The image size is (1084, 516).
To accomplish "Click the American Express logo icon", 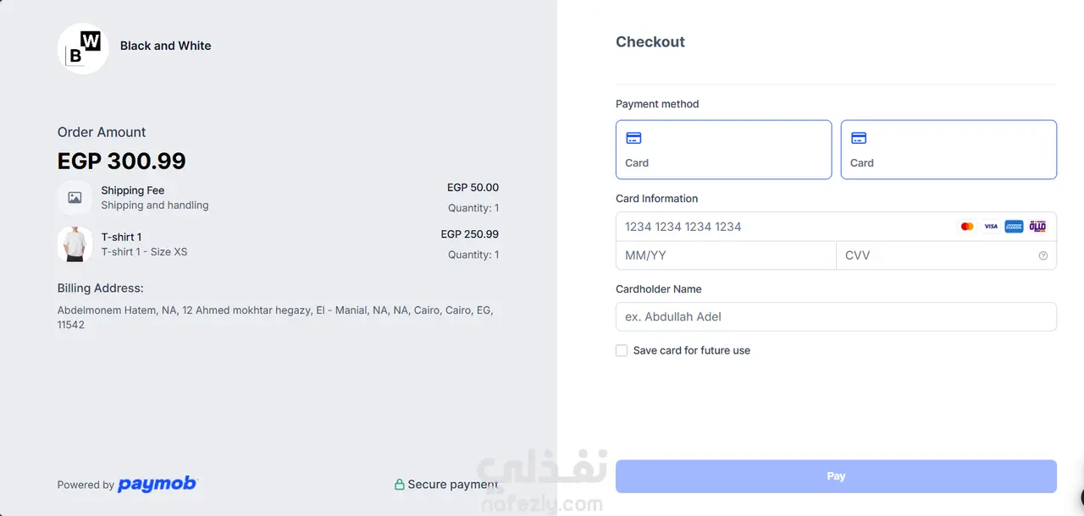I will pyautogui.click(x=1014, y=227).
